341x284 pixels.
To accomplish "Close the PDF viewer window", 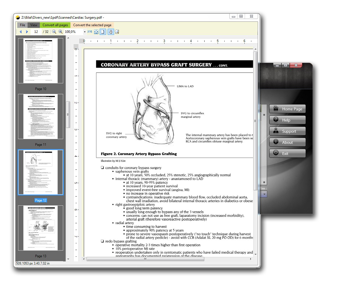I will click(251, 16).
